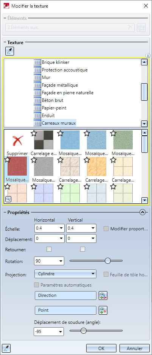Screen dimensions: 152x355
Task: Select the beige Carrelage thumbnail
Action: (x=70, y=166)
